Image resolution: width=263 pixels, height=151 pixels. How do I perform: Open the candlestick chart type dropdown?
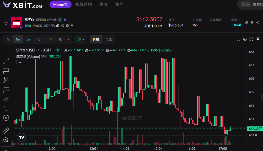pos(81,39)
